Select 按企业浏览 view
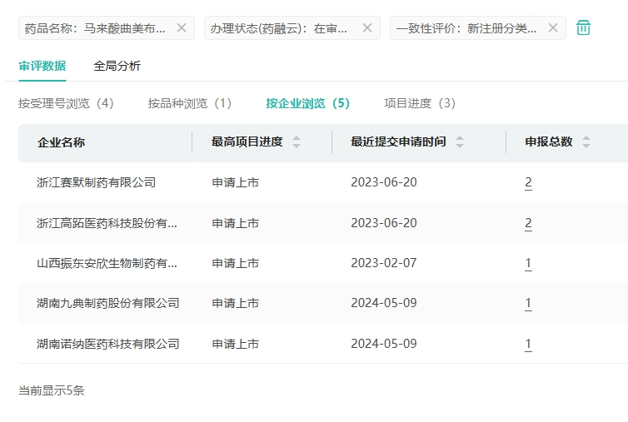 (307, 103)
